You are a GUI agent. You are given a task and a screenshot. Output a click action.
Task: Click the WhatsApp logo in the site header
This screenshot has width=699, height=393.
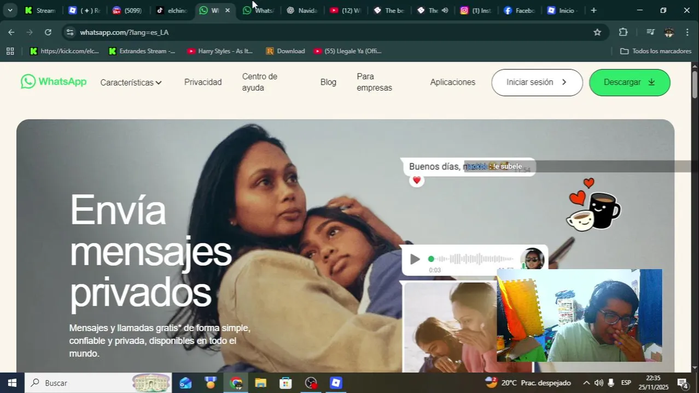click(x=54, y=82)
